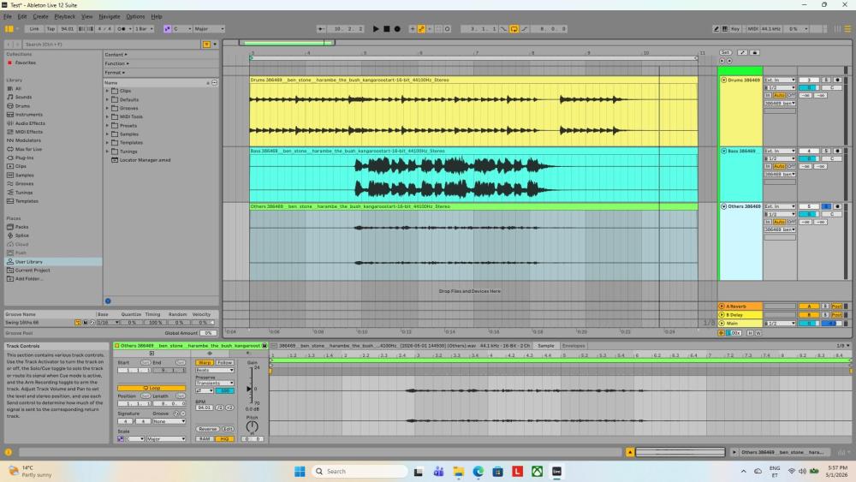Click the Tap tempo button
The width and height of the screenshot is (856, 482).
(x=51, y=29)
